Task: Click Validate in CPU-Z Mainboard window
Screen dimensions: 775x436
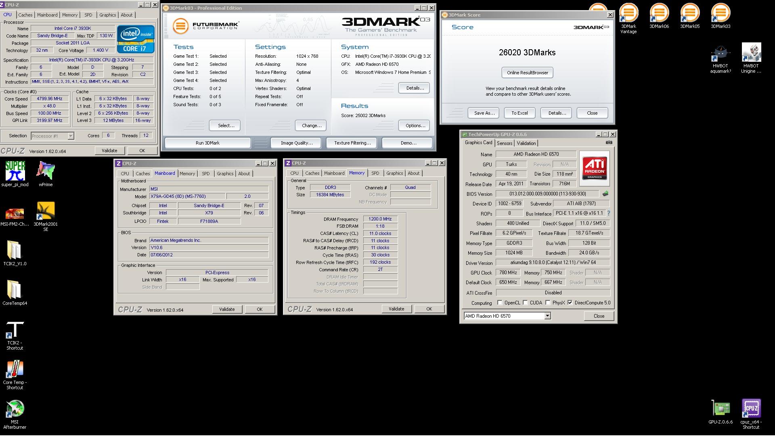Action: tap(226, 309)
